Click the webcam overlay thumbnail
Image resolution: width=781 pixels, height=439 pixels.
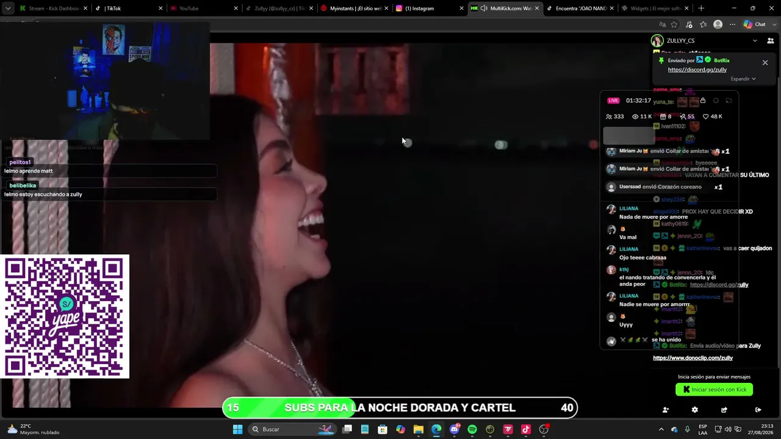[x=105, y=82]
